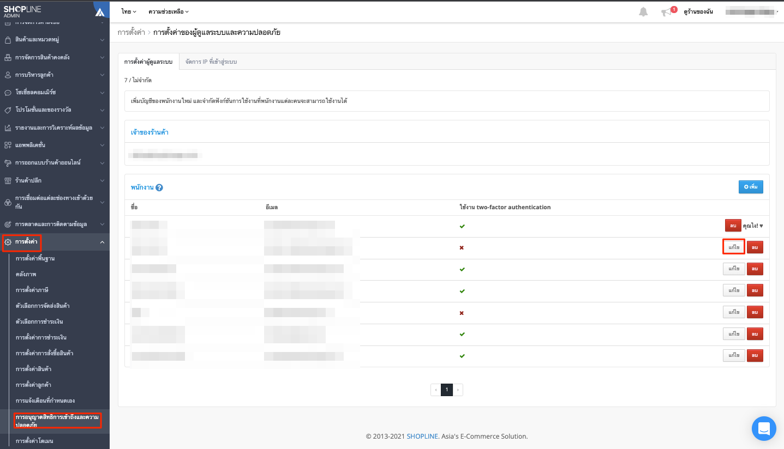Click the chat icon for โซเชียลคอมเมิร์ซ
784x449 pixels.
point(8,92)
